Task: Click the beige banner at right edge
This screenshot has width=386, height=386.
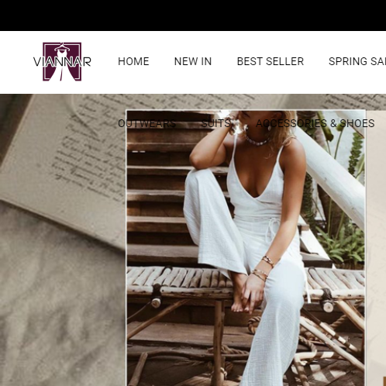Action: click(x=376, y=248)
